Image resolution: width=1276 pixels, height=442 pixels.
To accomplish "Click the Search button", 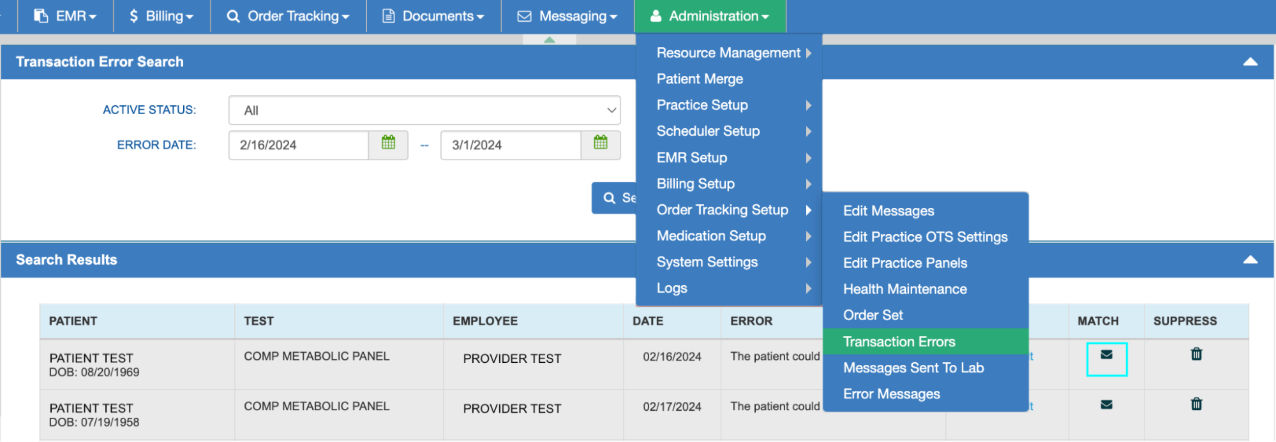I will pos(614,198).
